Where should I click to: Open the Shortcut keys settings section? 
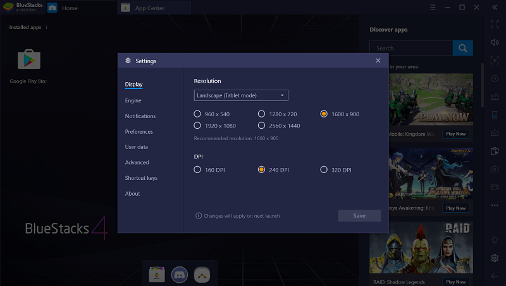[x=141, y=178]
